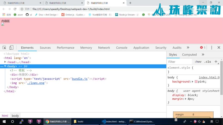Toggle device toolbar icon in DevTools
Image resolution: width=223 pixels, height=125 pixels.
click(11, 48)
